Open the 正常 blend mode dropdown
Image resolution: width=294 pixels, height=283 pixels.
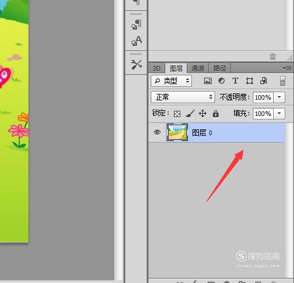pyautogui.click(x=183, y=97)
